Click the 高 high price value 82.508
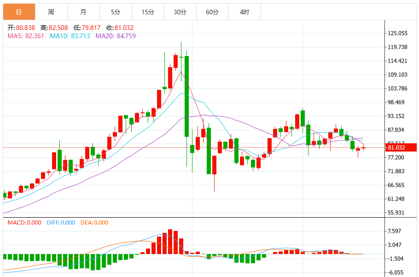 (58, 28)
